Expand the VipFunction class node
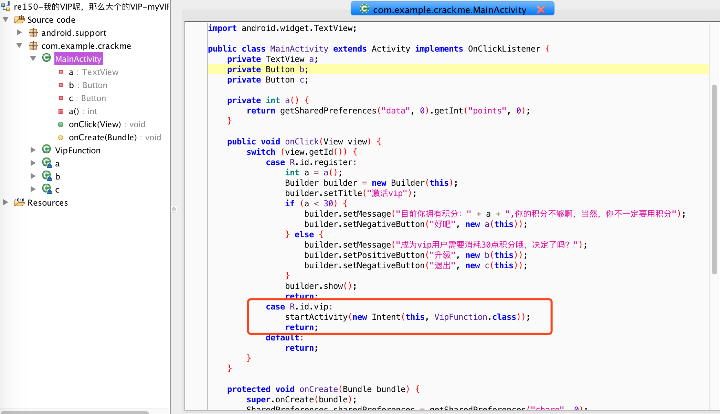 click(33, 150)
